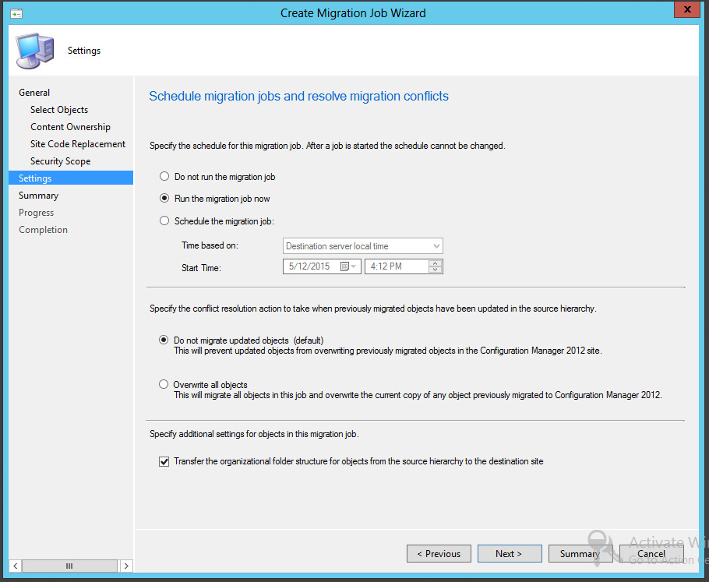
Task: Open the date dropdown next to 5/12/2015
Action: (x=353, y=266)
